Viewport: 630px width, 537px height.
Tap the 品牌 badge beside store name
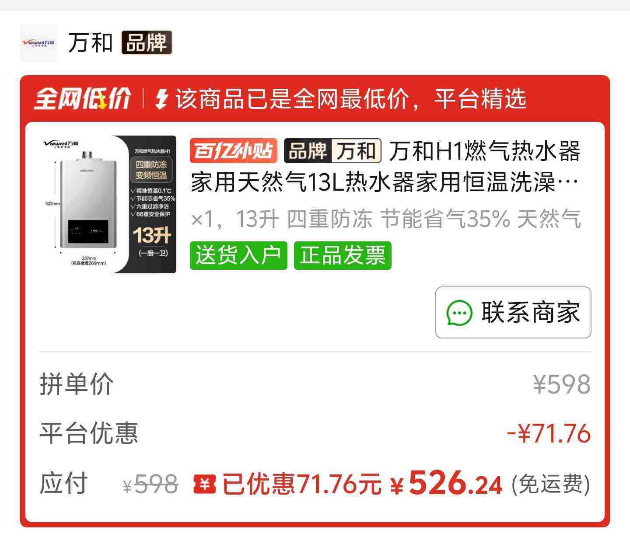pos(147,43)
